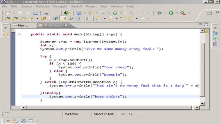221x124 pixels.
Task: Show hidden perspectives with the chevron
Action: tap(218, 12)
